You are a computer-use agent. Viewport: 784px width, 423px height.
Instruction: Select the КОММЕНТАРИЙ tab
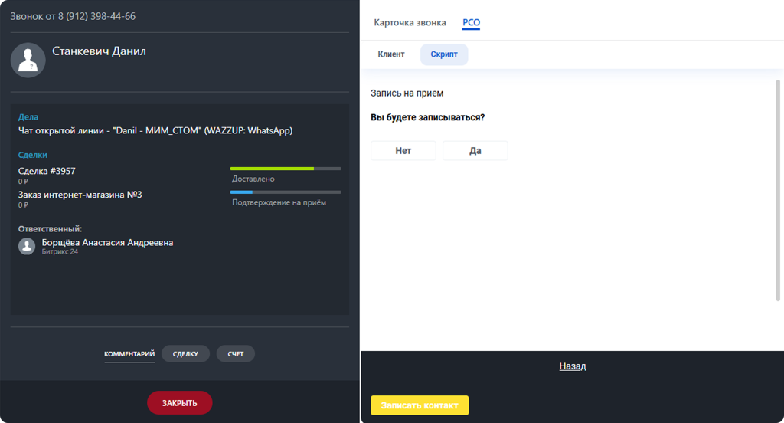click(129, 354)
